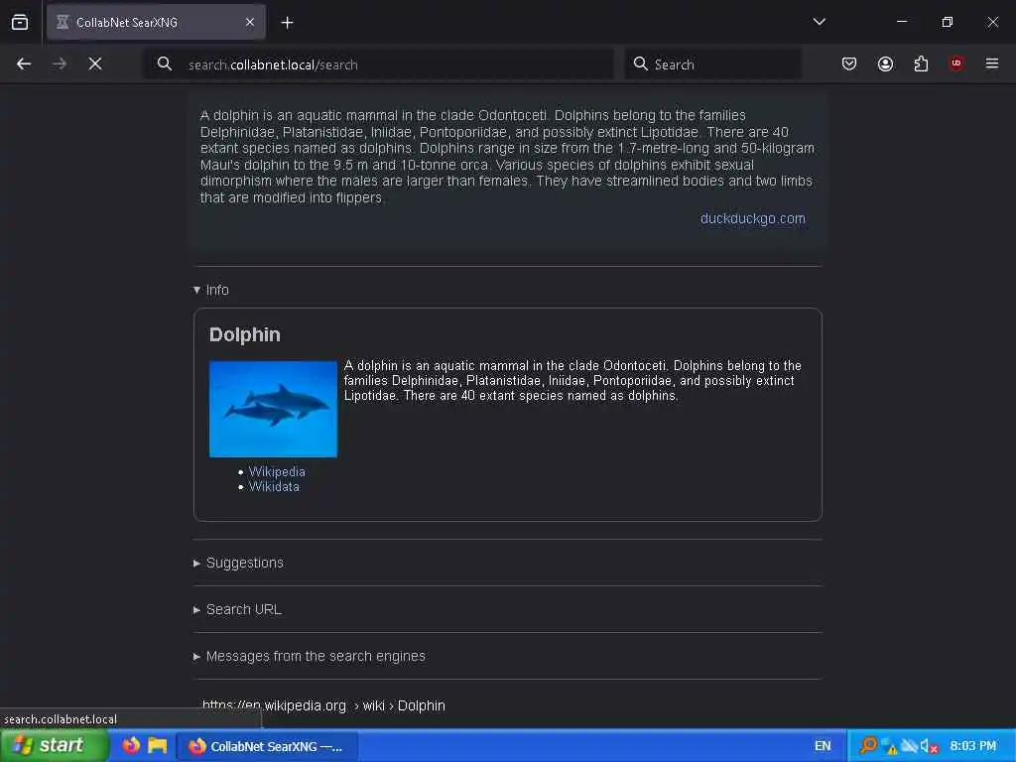
Task: Open the list all tabs dropdown
Action: [x=819, y=22]
